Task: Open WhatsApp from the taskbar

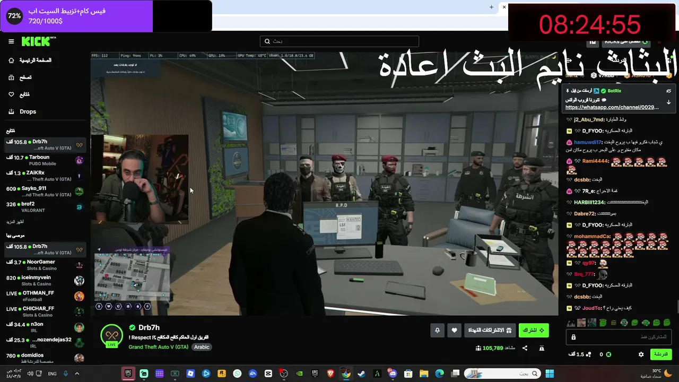Action: pyautogui.click(x=237, y=374)
